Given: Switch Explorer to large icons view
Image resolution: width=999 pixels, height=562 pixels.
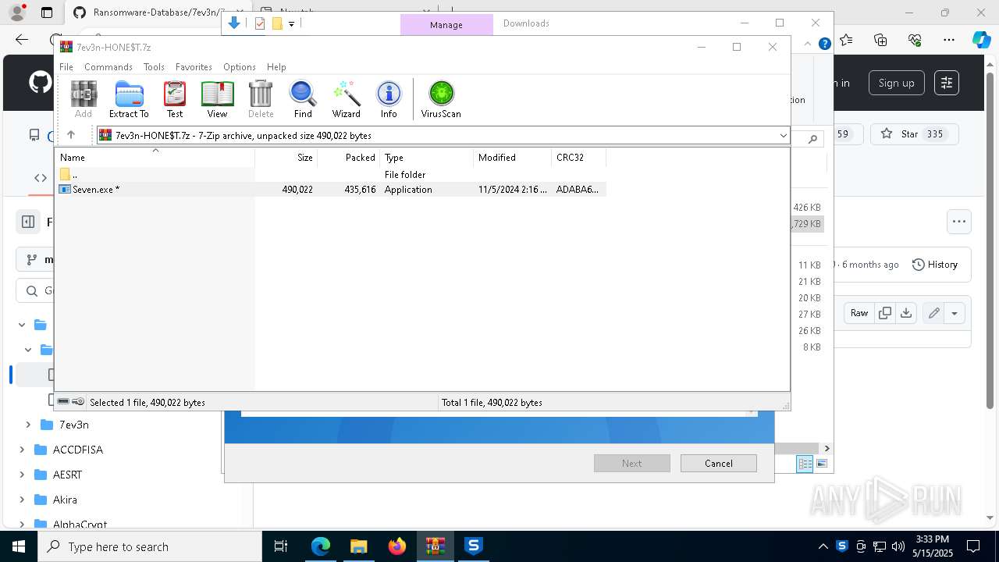Looking at the screenshot, I should (x=821, y=464).
